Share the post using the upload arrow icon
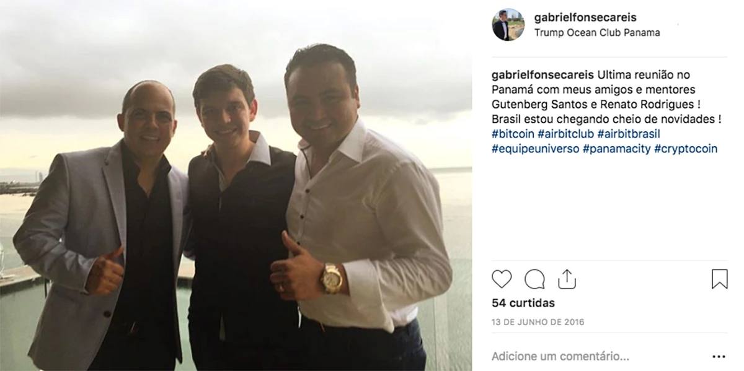 [x=567, y=279]
